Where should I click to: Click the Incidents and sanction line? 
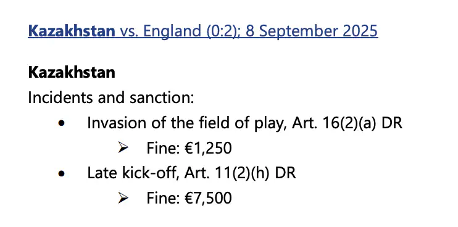coord(111,97)
